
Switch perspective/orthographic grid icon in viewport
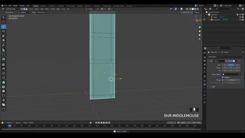[x=199, y=39]
